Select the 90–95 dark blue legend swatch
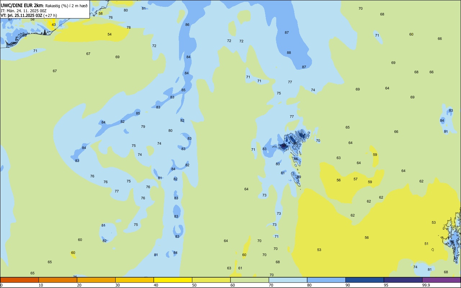 tap(364, 280)
